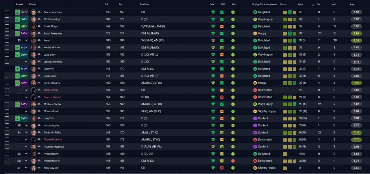The width and height of the screenshot is (370, 174).
Task: Open the S8 picked dropdown for Harry Maguire
Action: tap(22, 125)
